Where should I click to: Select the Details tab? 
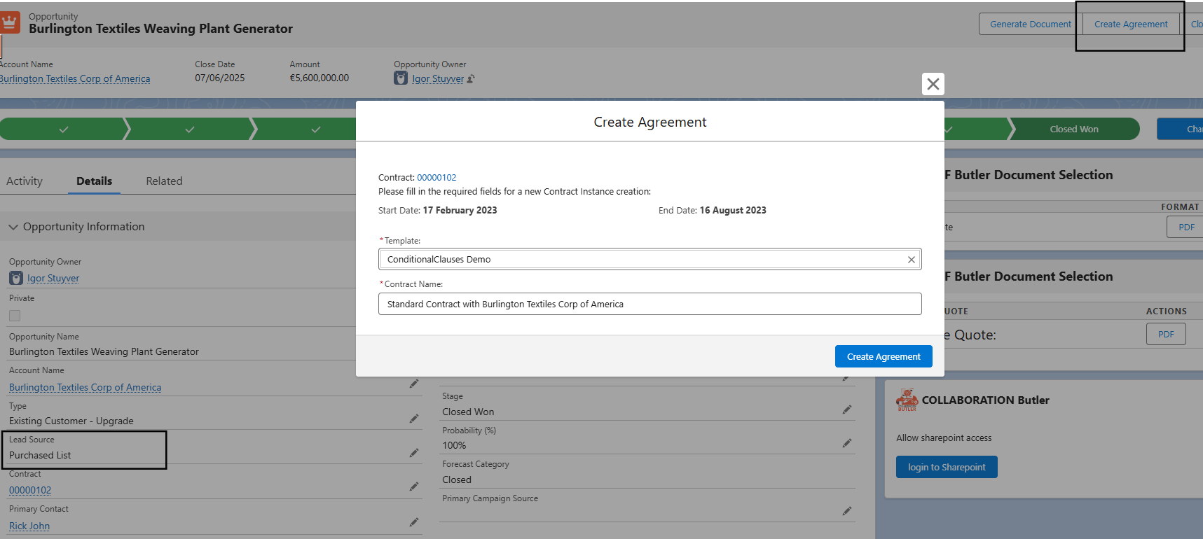94,181
